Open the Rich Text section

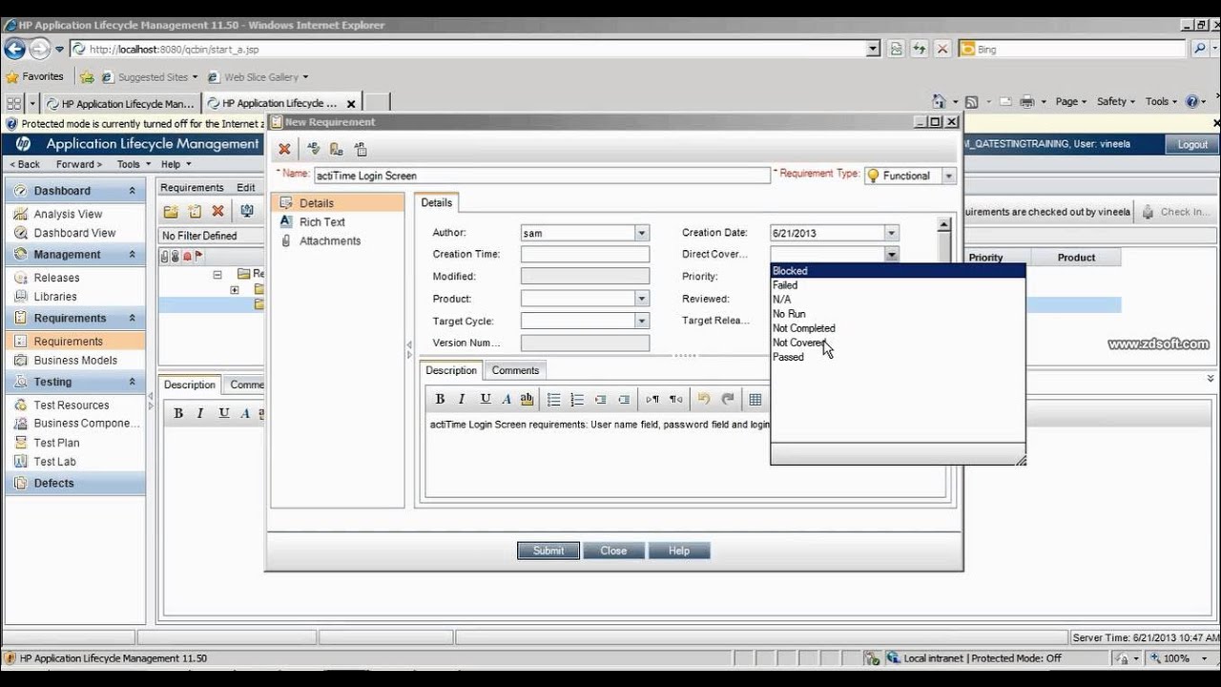322,222
